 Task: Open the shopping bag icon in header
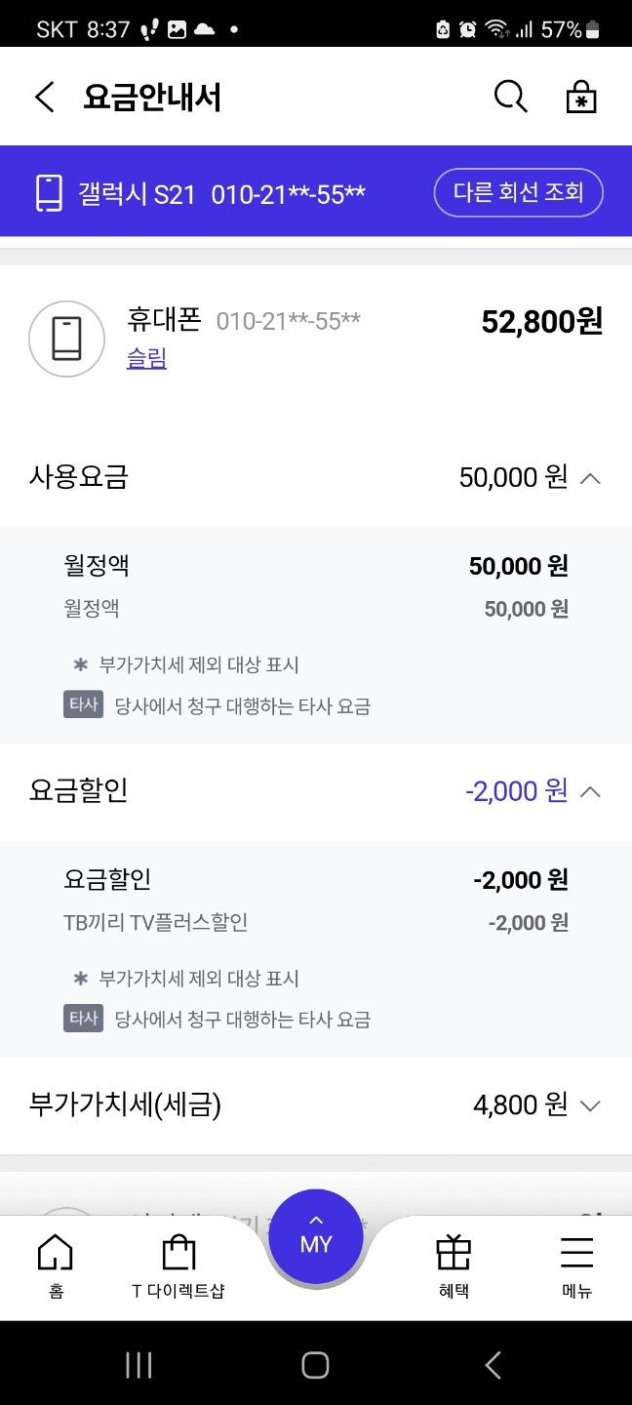click(x=581, y=97)
